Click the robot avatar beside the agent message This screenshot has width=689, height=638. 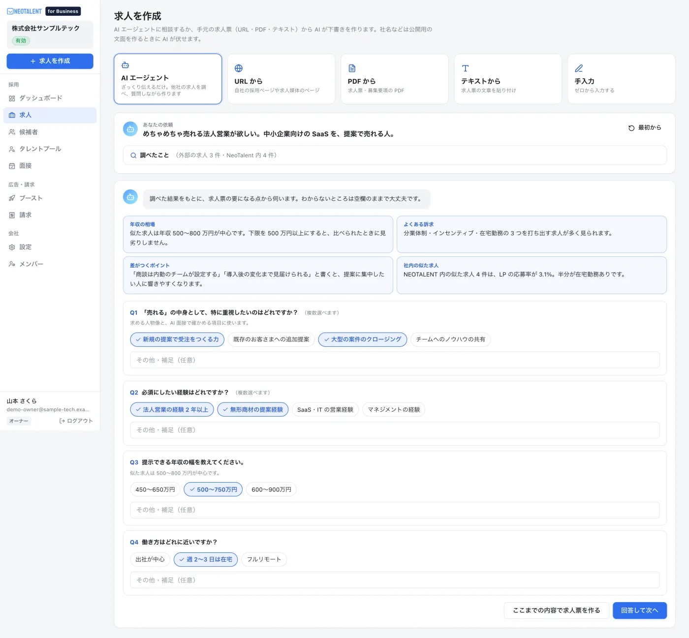(x=130, y=197)
